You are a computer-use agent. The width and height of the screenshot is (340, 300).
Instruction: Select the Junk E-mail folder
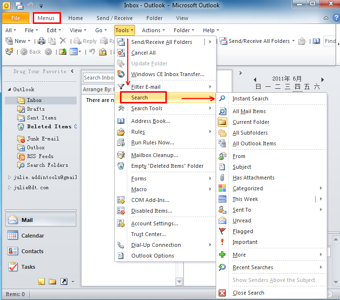38,139
